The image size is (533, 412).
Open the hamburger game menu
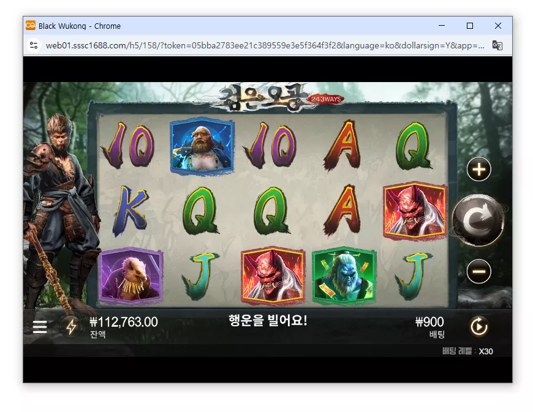pyautogui.click(x=40, y=327)
